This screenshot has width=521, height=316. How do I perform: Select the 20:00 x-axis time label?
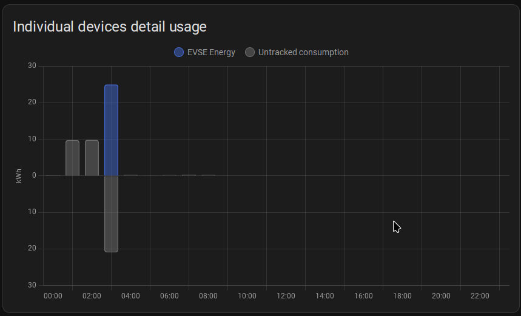pos(441,296)
